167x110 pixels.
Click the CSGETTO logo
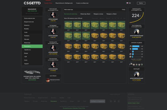[x=32, y=3]
